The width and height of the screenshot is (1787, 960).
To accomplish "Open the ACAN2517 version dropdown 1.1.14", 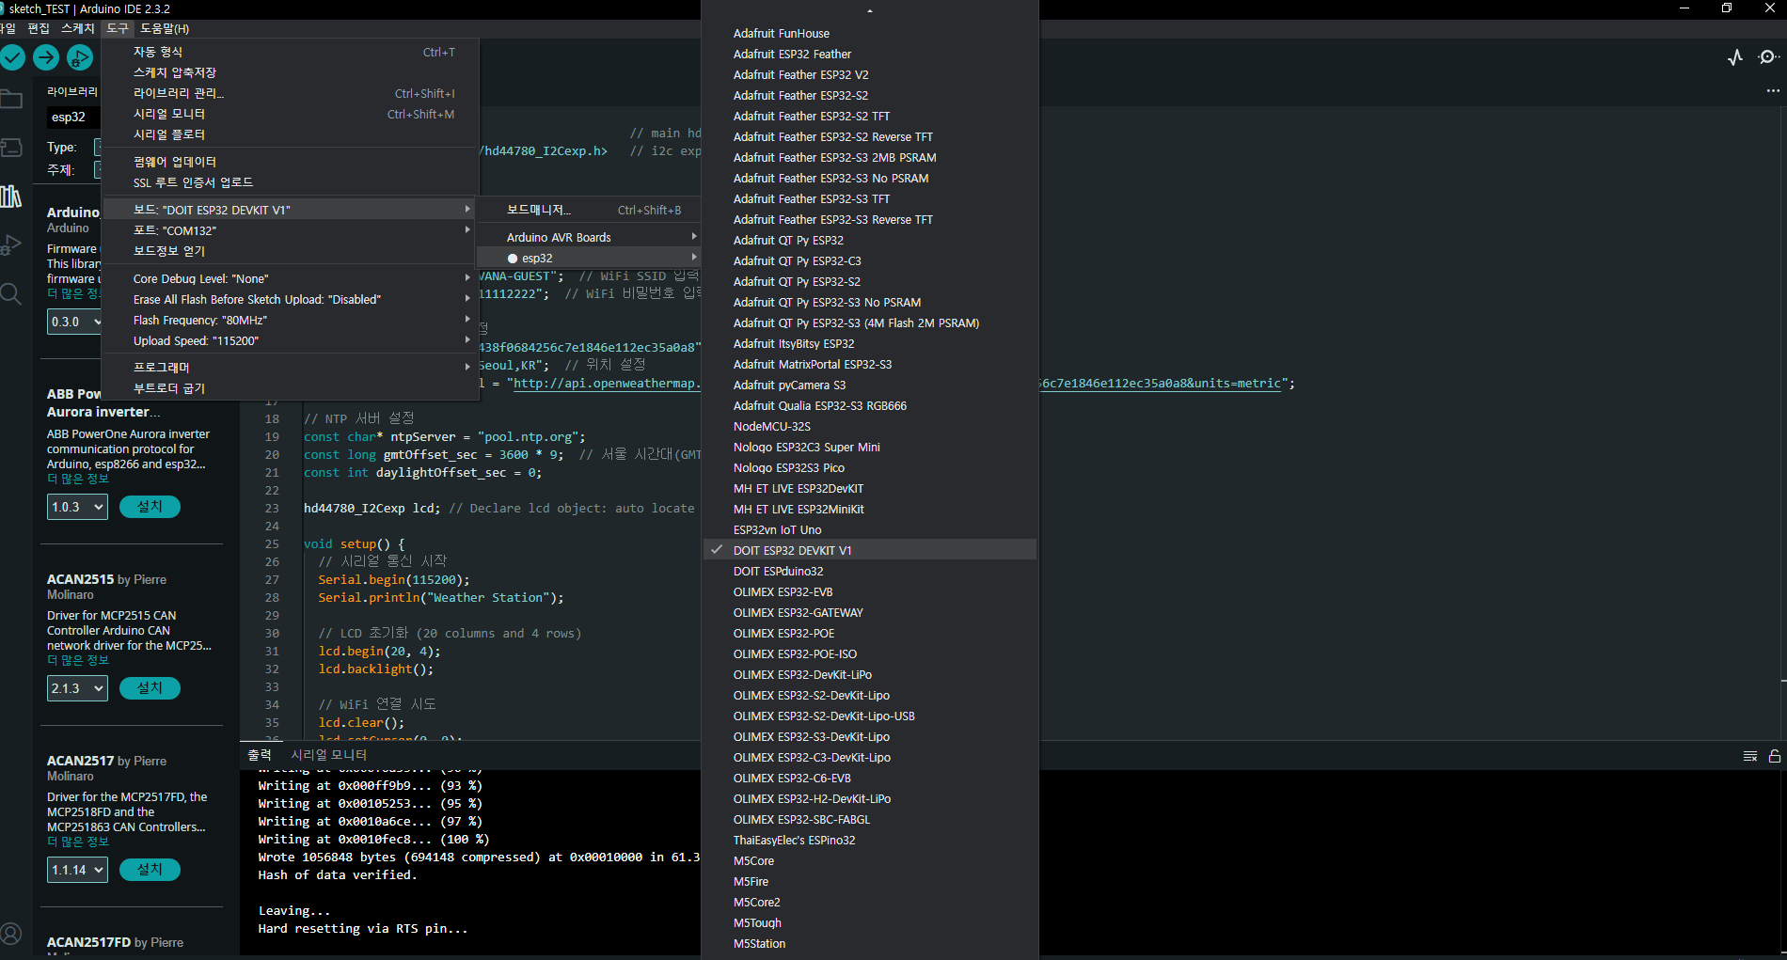I will (77, 870).
